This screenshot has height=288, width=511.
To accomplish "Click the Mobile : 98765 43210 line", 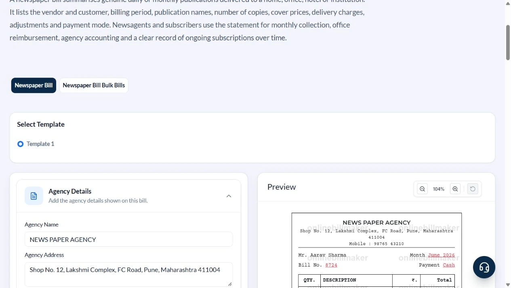I will [x=376, y=244].
